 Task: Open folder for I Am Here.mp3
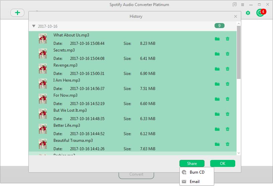point(217,84)
